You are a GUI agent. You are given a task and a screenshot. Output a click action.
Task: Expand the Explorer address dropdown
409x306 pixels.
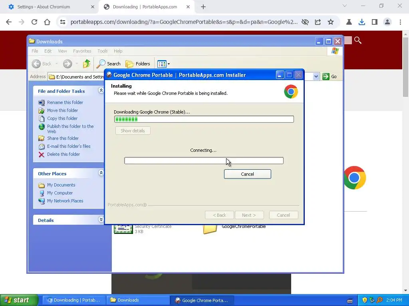[x=316, y=76]
